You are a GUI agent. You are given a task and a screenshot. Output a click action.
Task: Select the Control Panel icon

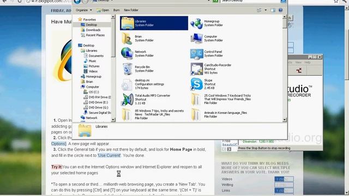point(196,54)
